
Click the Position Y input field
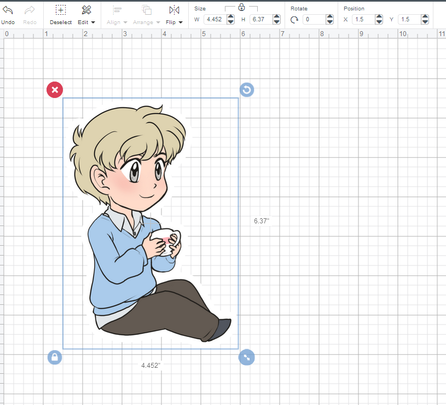point(409,19)
